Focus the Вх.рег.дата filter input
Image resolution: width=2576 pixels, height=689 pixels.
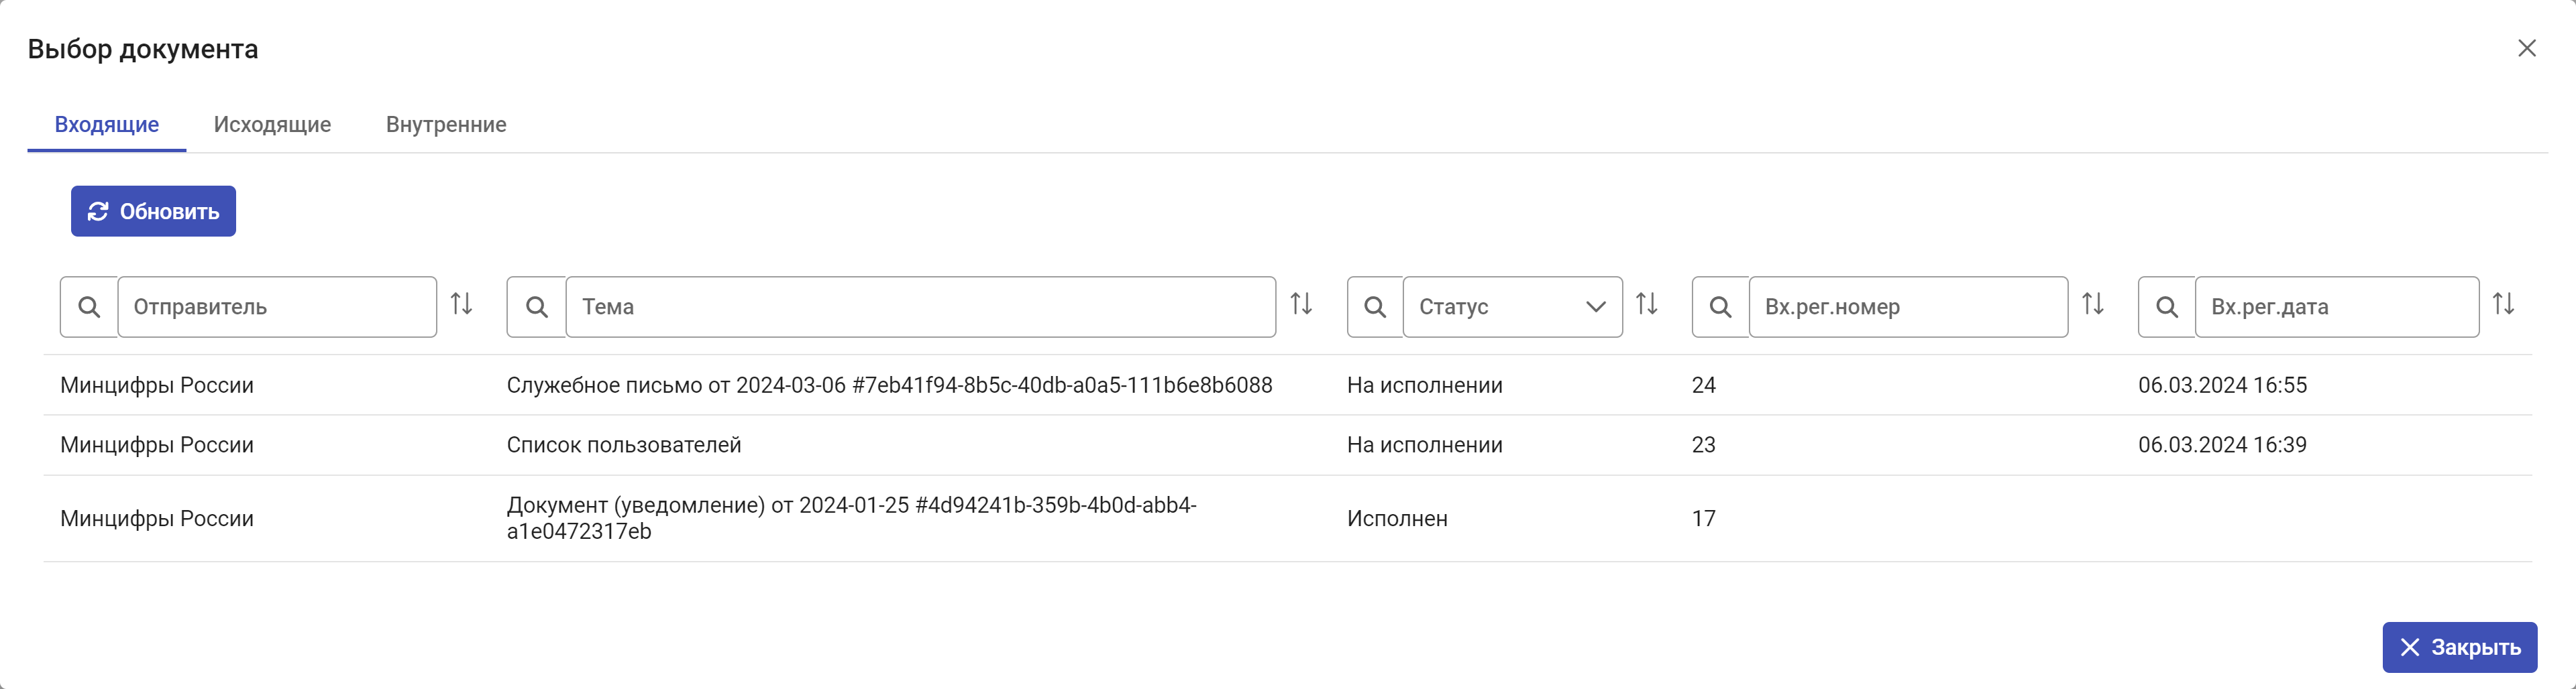click(2337, 306)
